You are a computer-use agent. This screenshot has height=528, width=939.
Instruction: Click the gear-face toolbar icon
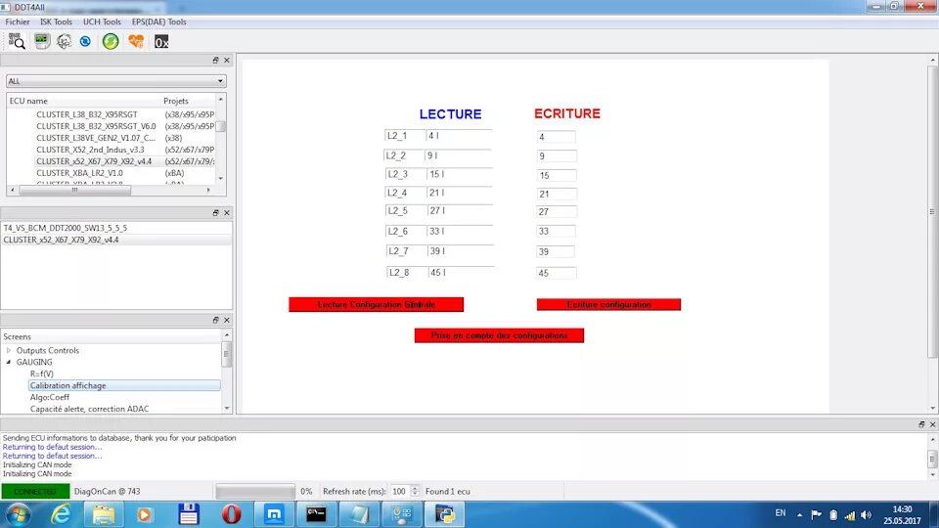pyautogui.click(x=65, y=41)
